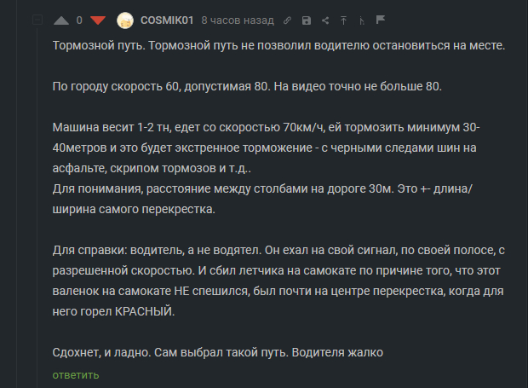Screen dimensions: 528x388
Task: Copy the comment link via chain icon
Action: (289, 20)
